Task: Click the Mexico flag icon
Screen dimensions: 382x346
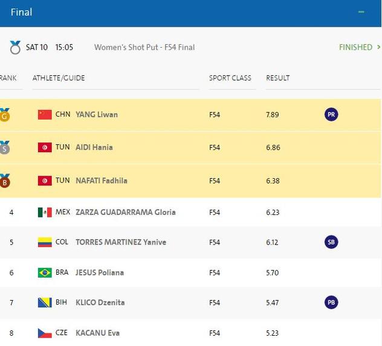Action: [45, 212]
